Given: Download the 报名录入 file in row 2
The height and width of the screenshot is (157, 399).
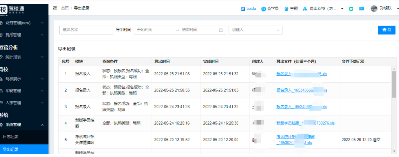Looking at the screenshot, I should coord(302,90).
